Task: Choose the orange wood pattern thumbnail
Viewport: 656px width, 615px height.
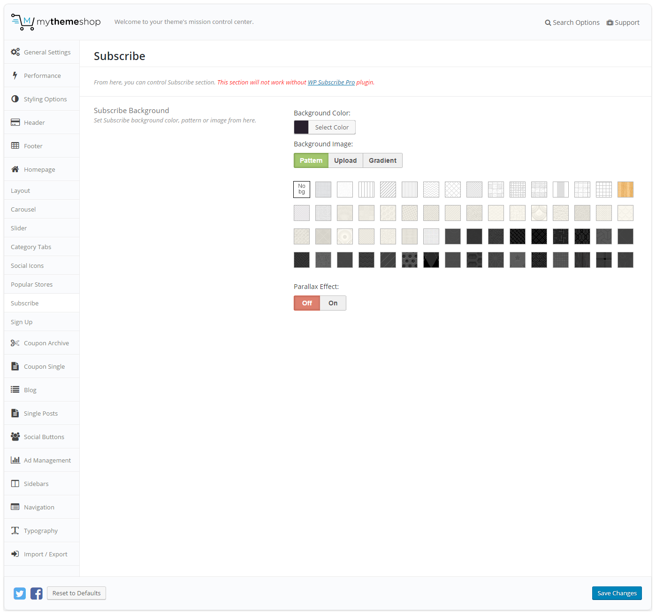Action: point(625,190)
